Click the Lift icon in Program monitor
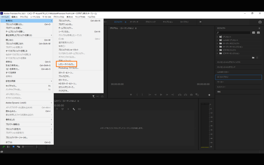 point(180,95)
